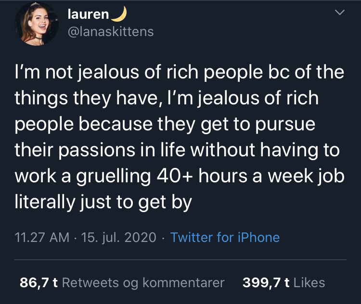Select the 15. jul. 2020 date
The width and height of the screenshot is (361, 304).
point(118,237)
